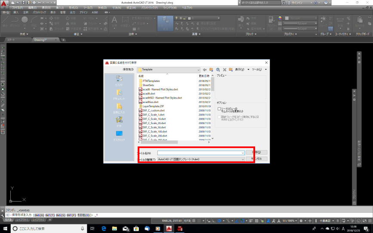The height and width of the screenshot is (233, 373).
Task: Toggle lineweight display in the status bar
Action: (251, 221)
